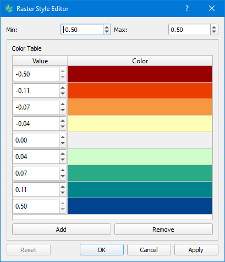225x262 pixels.
Task: Click the help question mark icon
Action: (187, 8)
